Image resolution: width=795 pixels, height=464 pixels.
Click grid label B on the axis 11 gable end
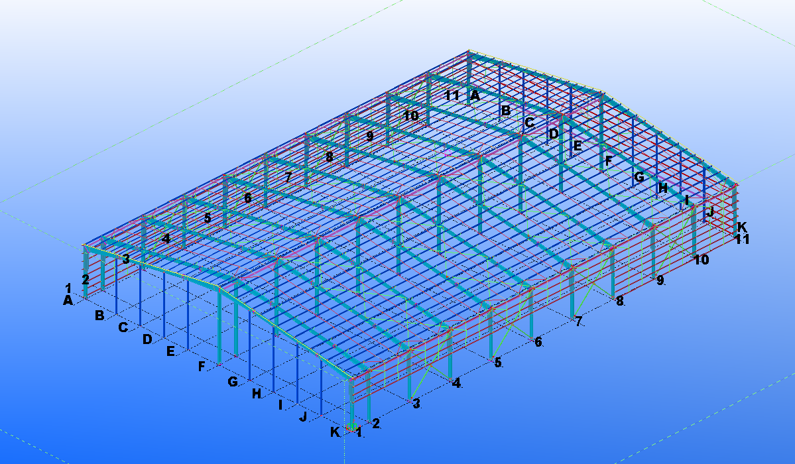pyautogui.click(x=505, y=111)
